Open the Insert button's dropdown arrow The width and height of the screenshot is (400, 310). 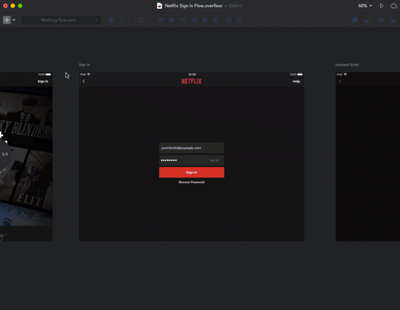pyautogui.click(x=14, y=20)
